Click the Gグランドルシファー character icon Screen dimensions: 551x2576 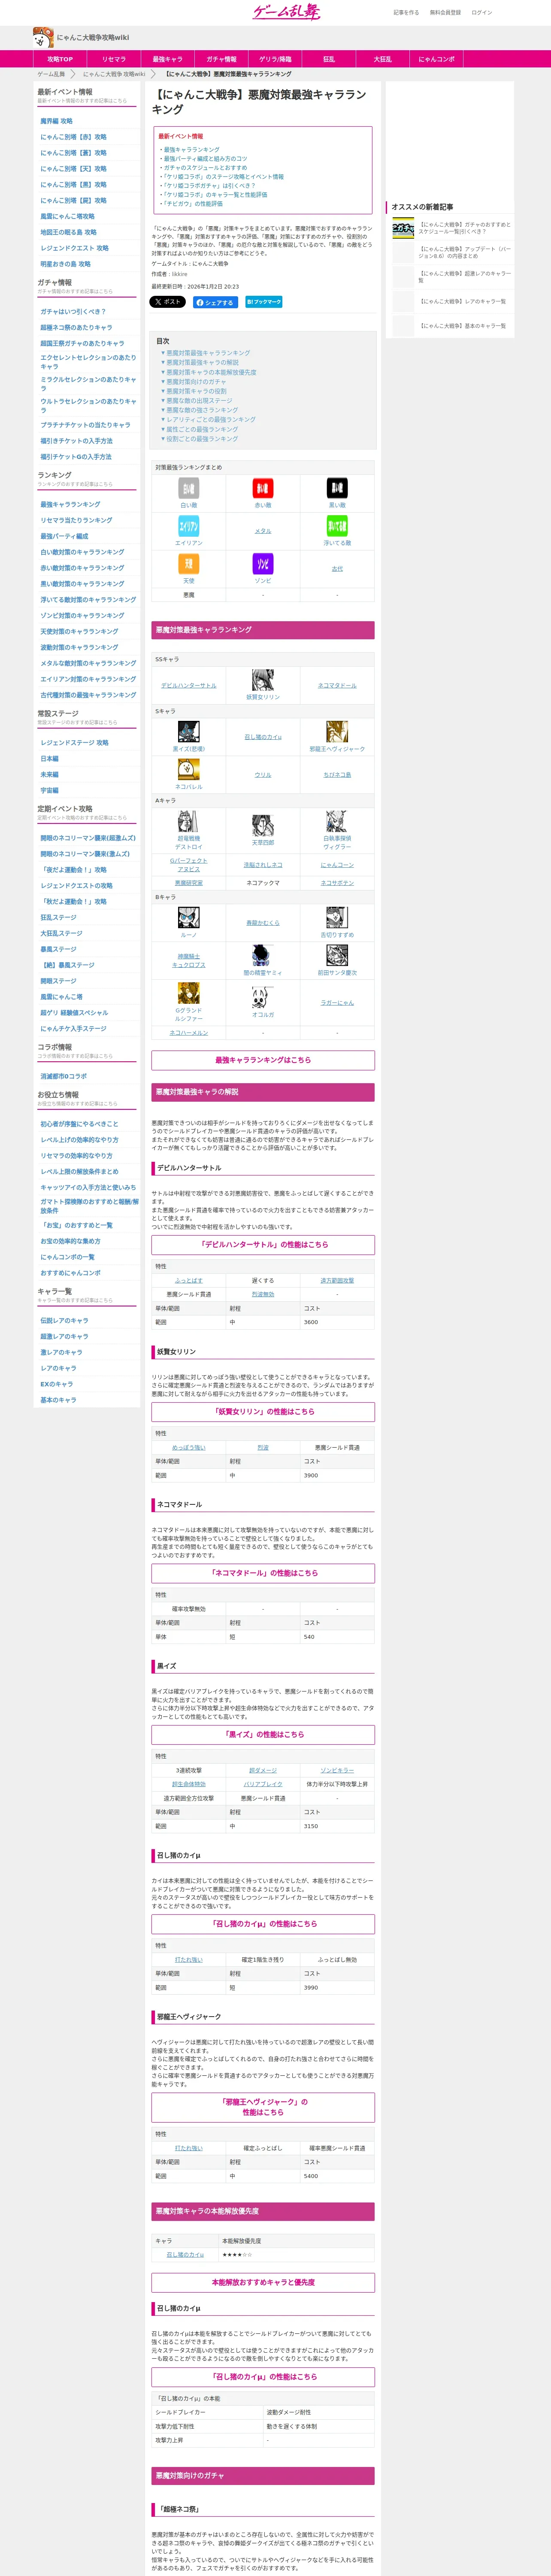click(x=189, y=992)
